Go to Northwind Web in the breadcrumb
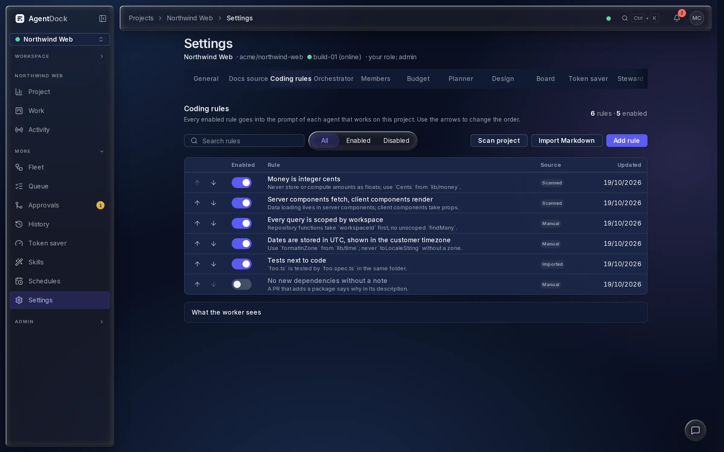The image size is (724, 452). click(x=190, y=18)
